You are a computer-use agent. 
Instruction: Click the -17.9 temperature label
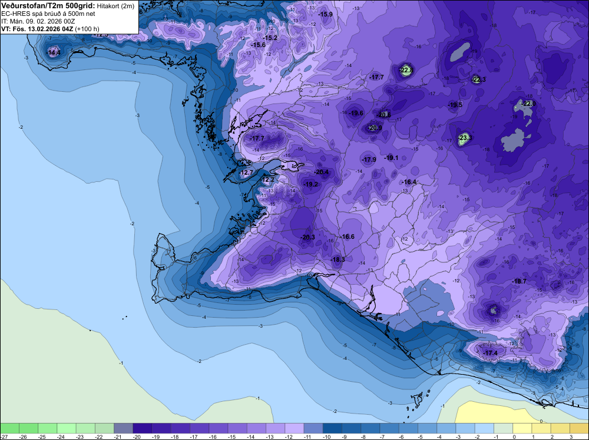coord(369,159)
